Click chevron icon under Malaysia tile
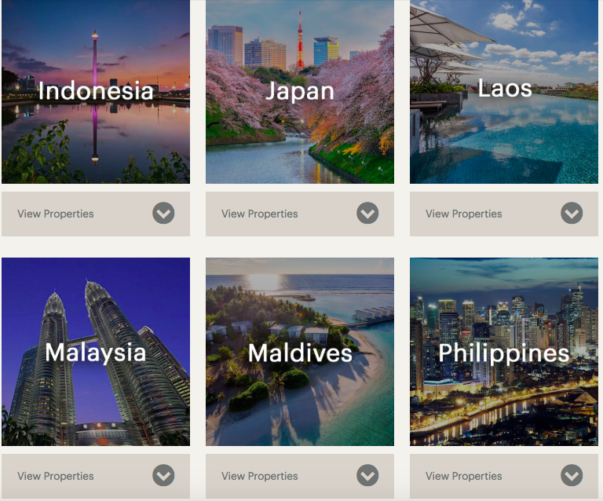 (163, 475)
